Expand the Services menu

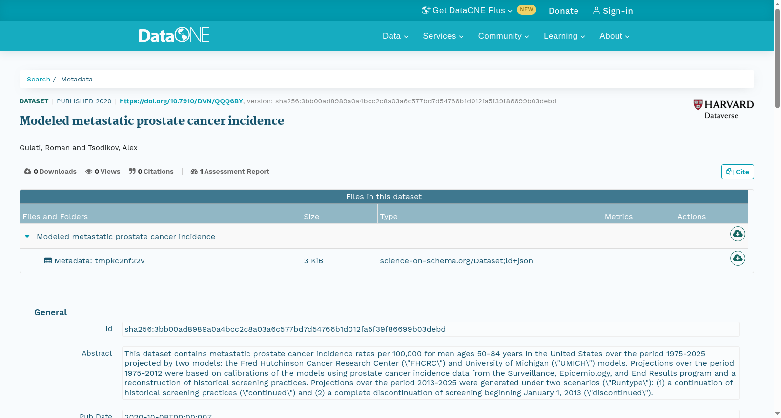click(x=443, y=36)
